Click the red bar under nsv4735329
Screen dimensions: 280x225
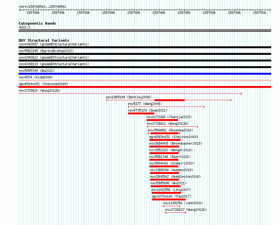(141, 113)
